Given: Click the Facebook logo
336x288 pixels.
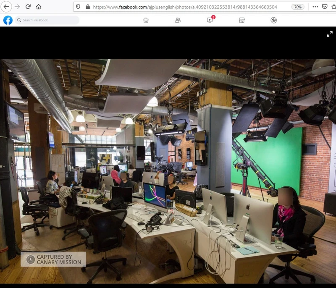Looking at the screenshot, I should coord(8,20).
